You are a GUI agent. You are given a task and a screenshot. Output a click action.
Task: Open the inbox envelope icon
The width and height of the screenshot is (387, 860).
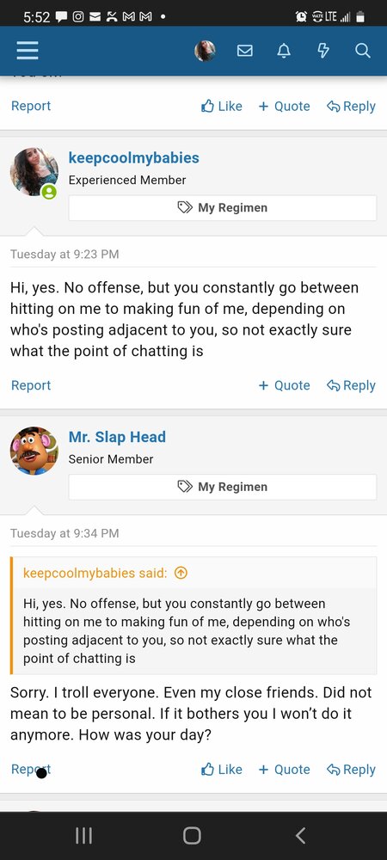click(244, 51)
